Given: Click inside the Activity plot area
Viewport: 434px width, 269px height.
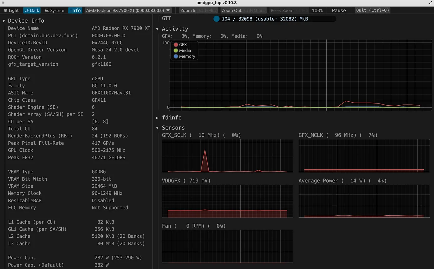Looking at the screenshot, I should 301,75.
